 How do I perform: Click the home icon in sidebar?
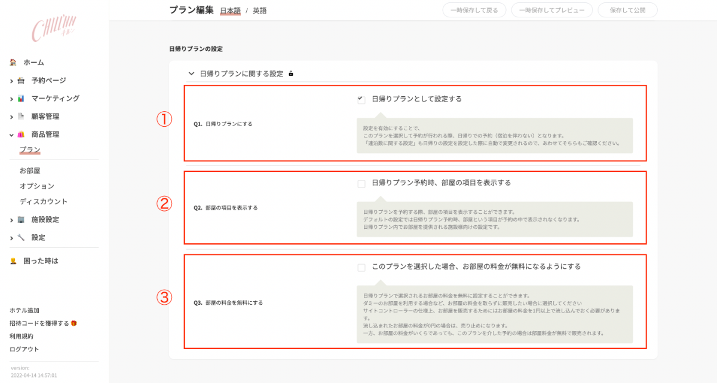tap(13, 62)
